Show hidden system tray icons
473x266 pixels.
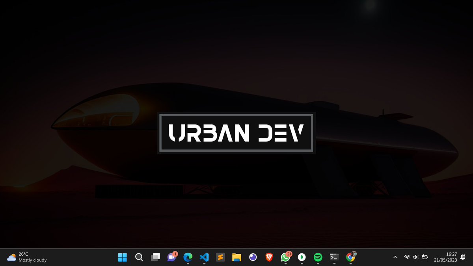[395, 257]
